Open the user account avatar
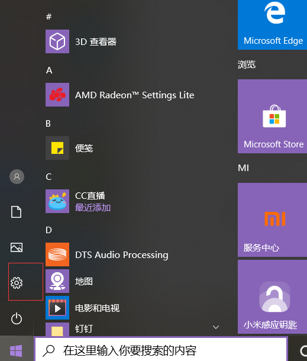This screenshot has height=361, width=307. point(17,176)
